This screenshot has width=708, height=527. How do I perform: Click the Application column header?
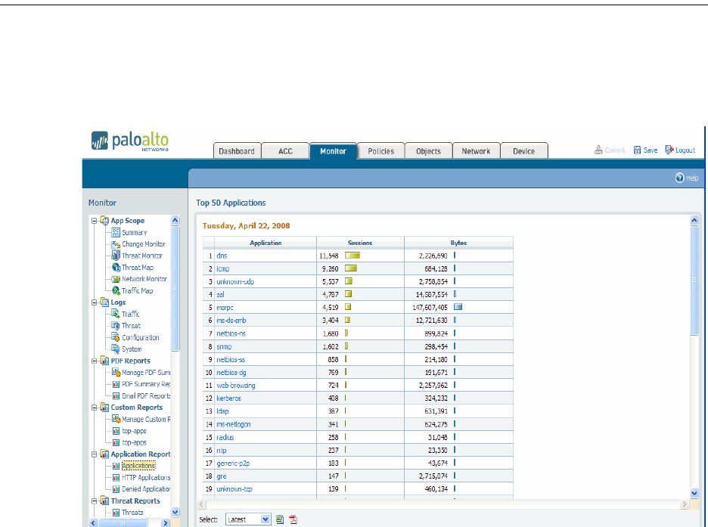265,243
